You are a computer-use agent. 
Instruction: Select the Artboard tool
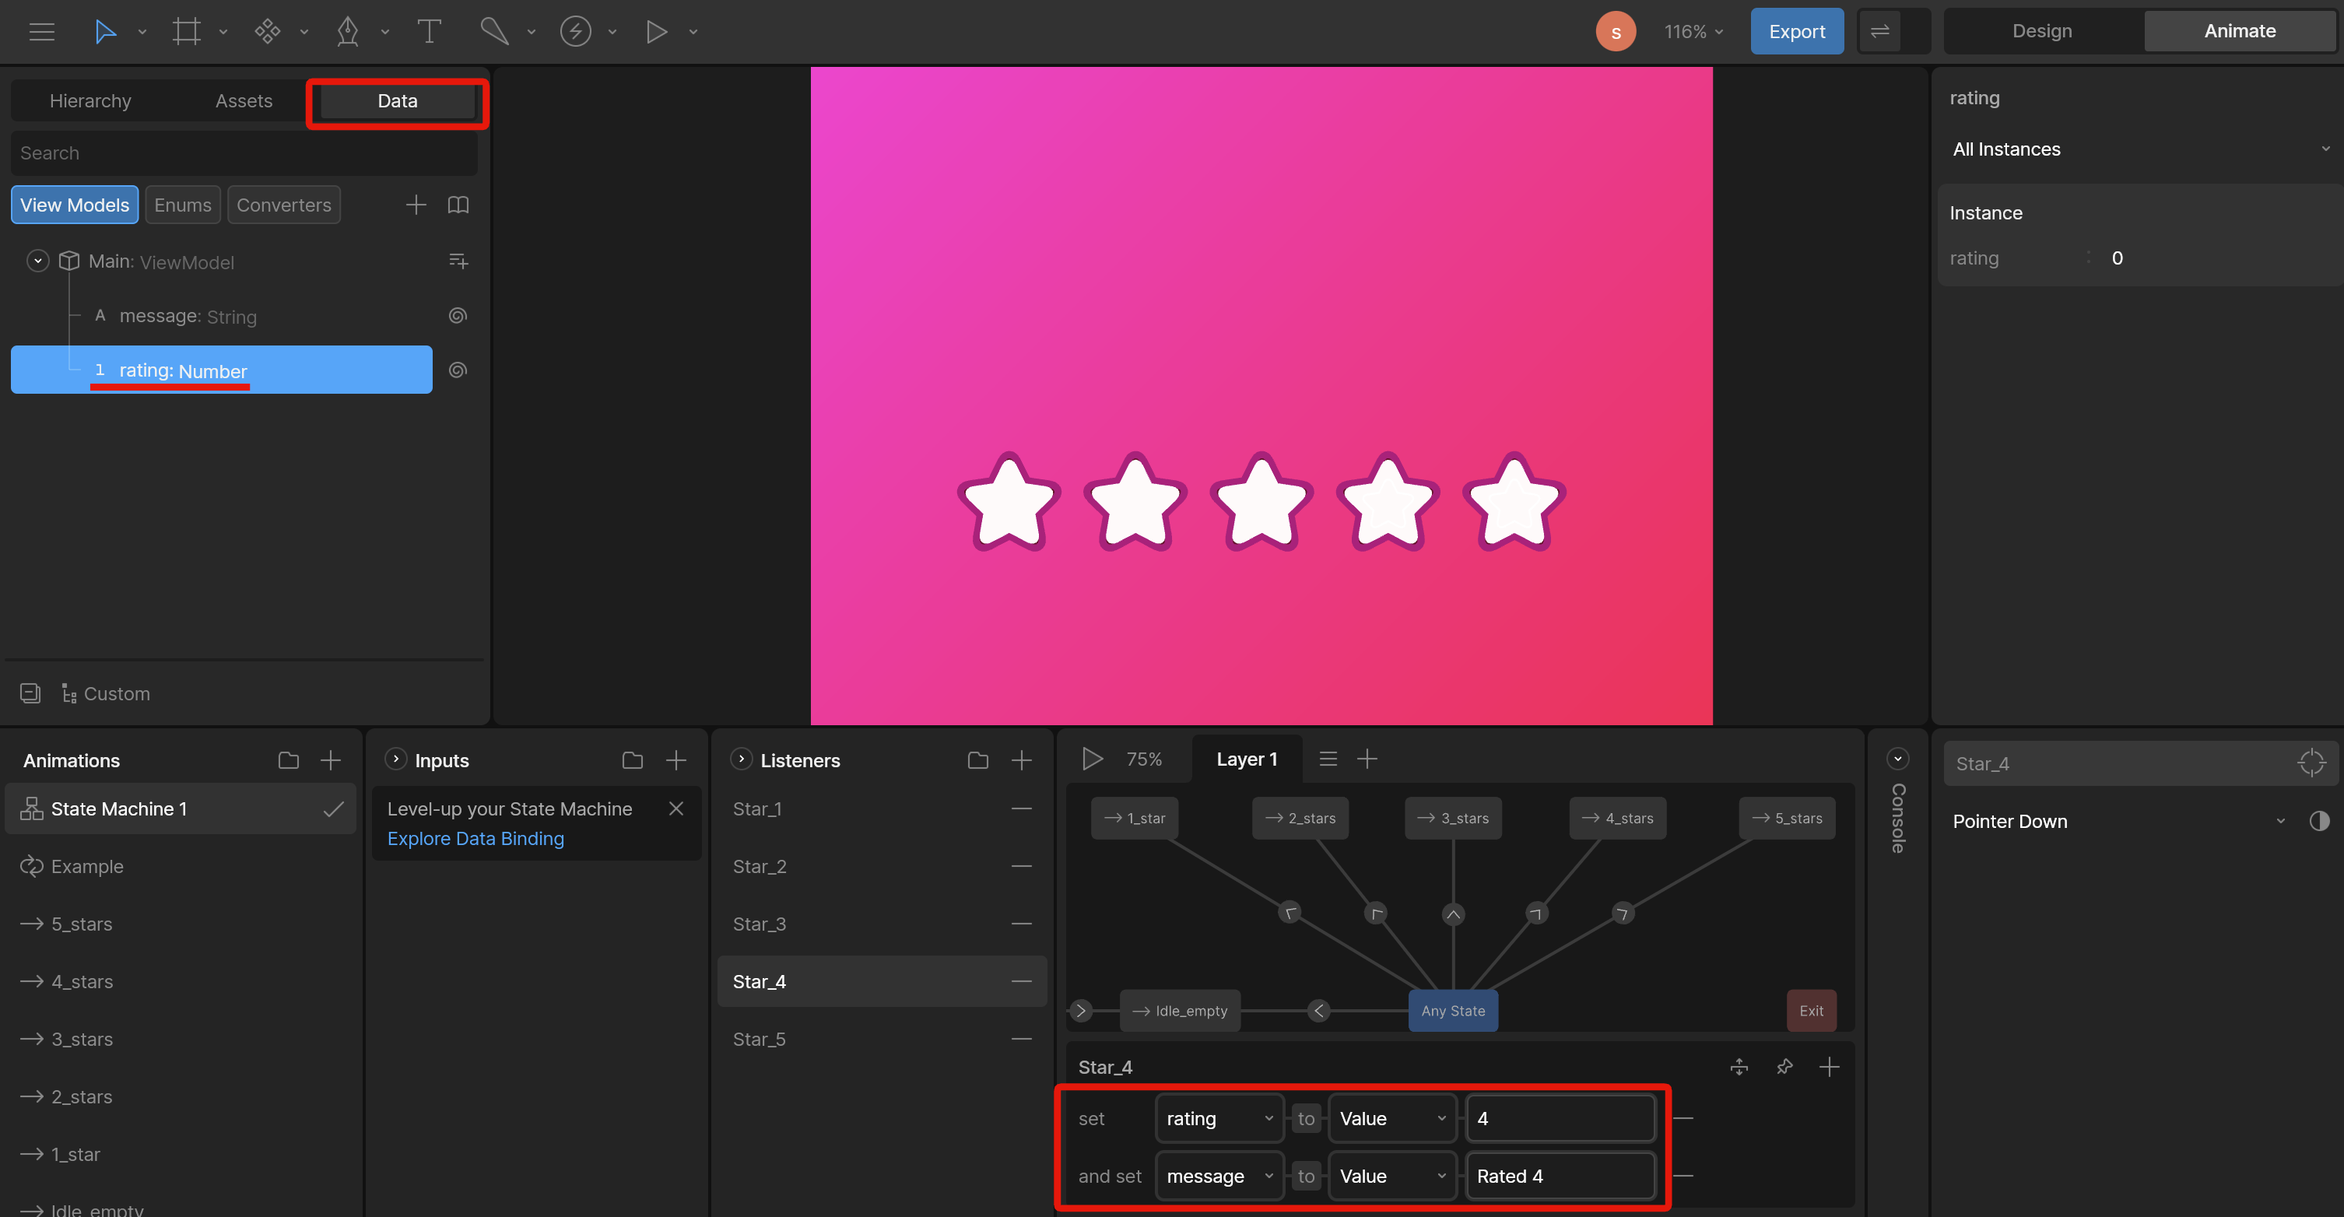[187, 32]
